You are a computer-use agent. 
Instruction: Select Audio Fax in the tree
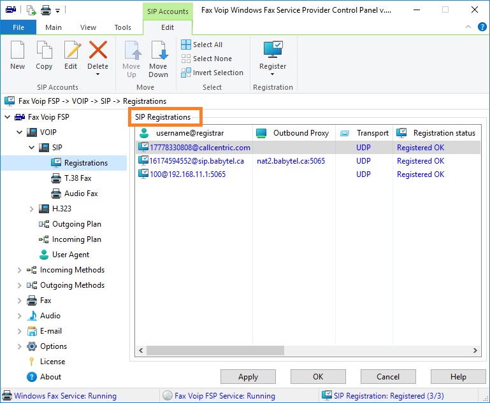(81, 194)
